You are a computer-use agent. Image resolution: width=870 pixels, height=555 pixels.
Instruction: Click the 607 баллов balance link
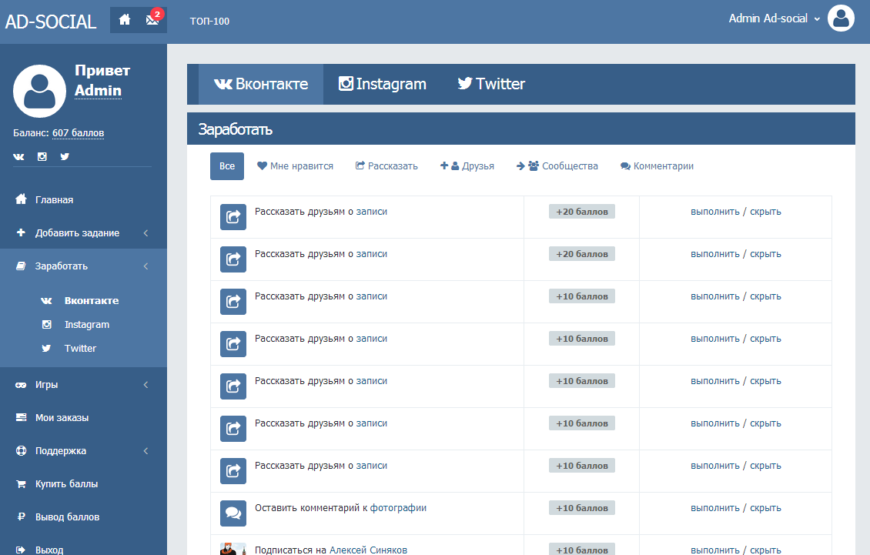point(79,132)
